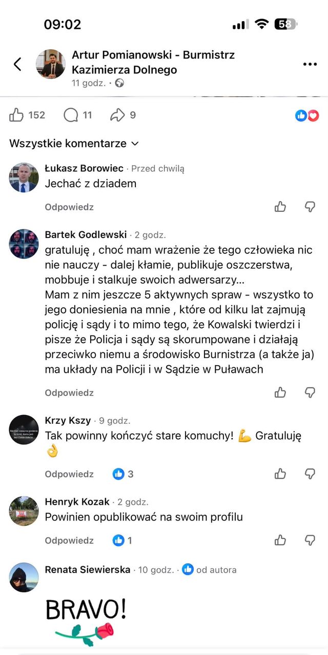Expand the Wszystkie komentarze sort dropdown
This screenshot has height=655, width=328.
(74, 144)
